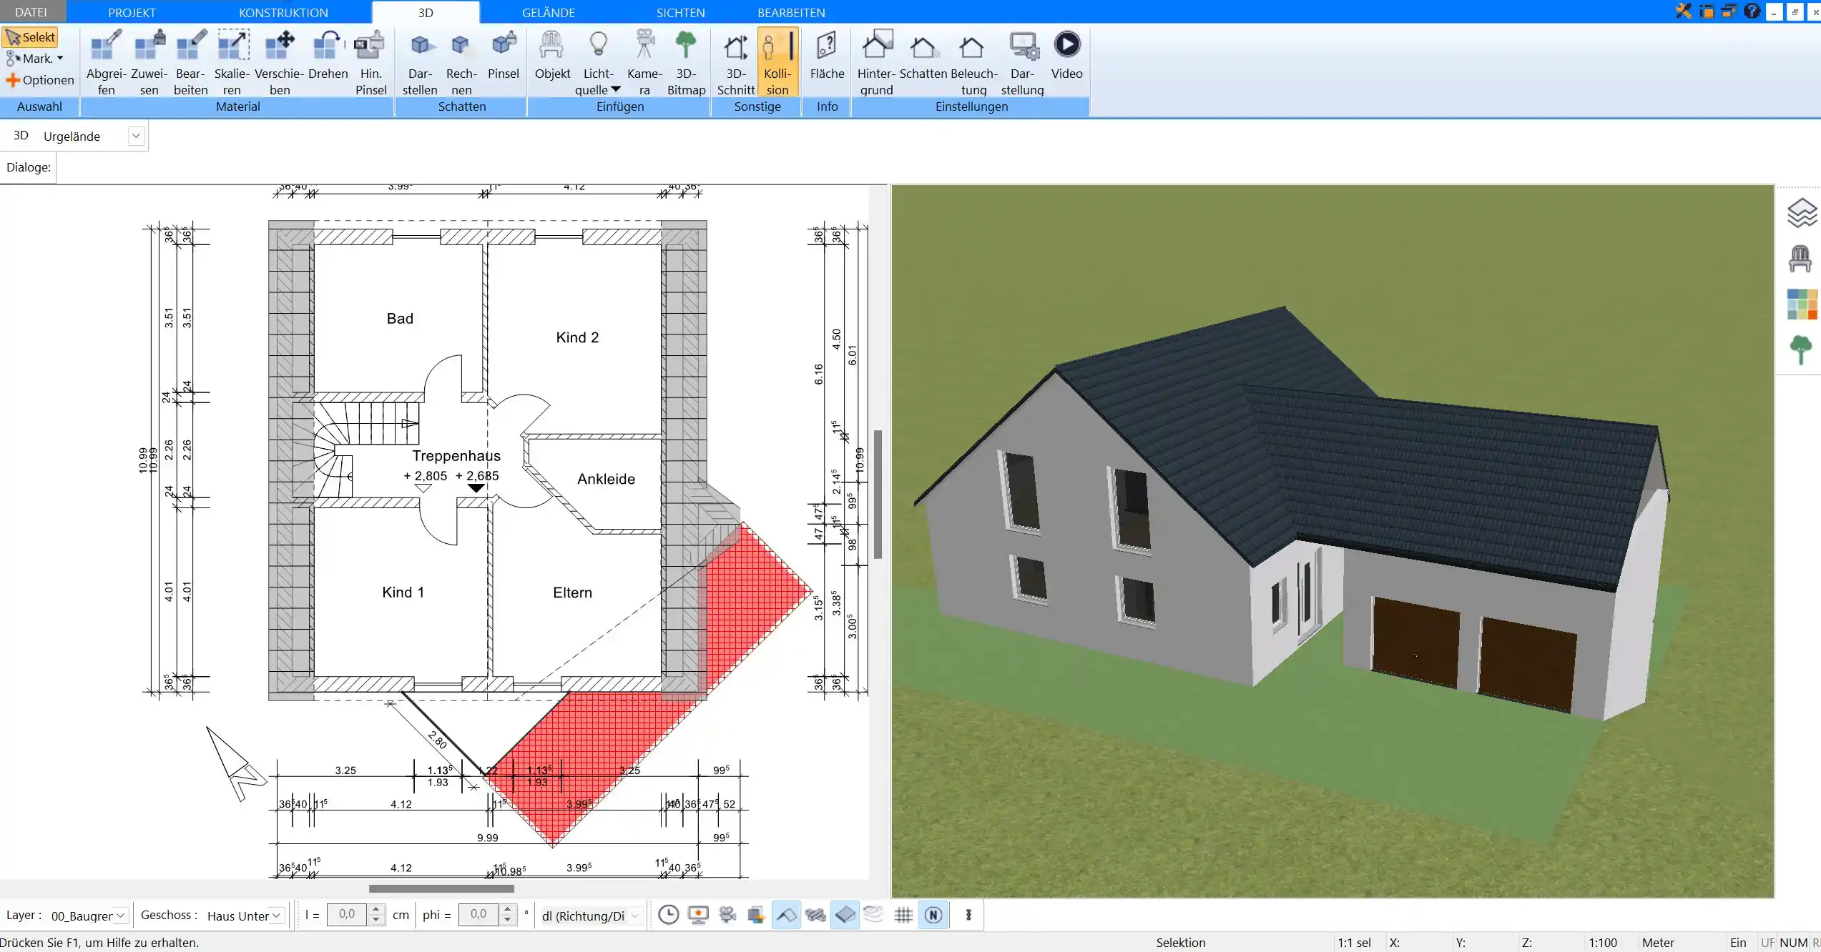
Task: Click the stacked windows icon in bottom toolbar
Action: point(757,915)
